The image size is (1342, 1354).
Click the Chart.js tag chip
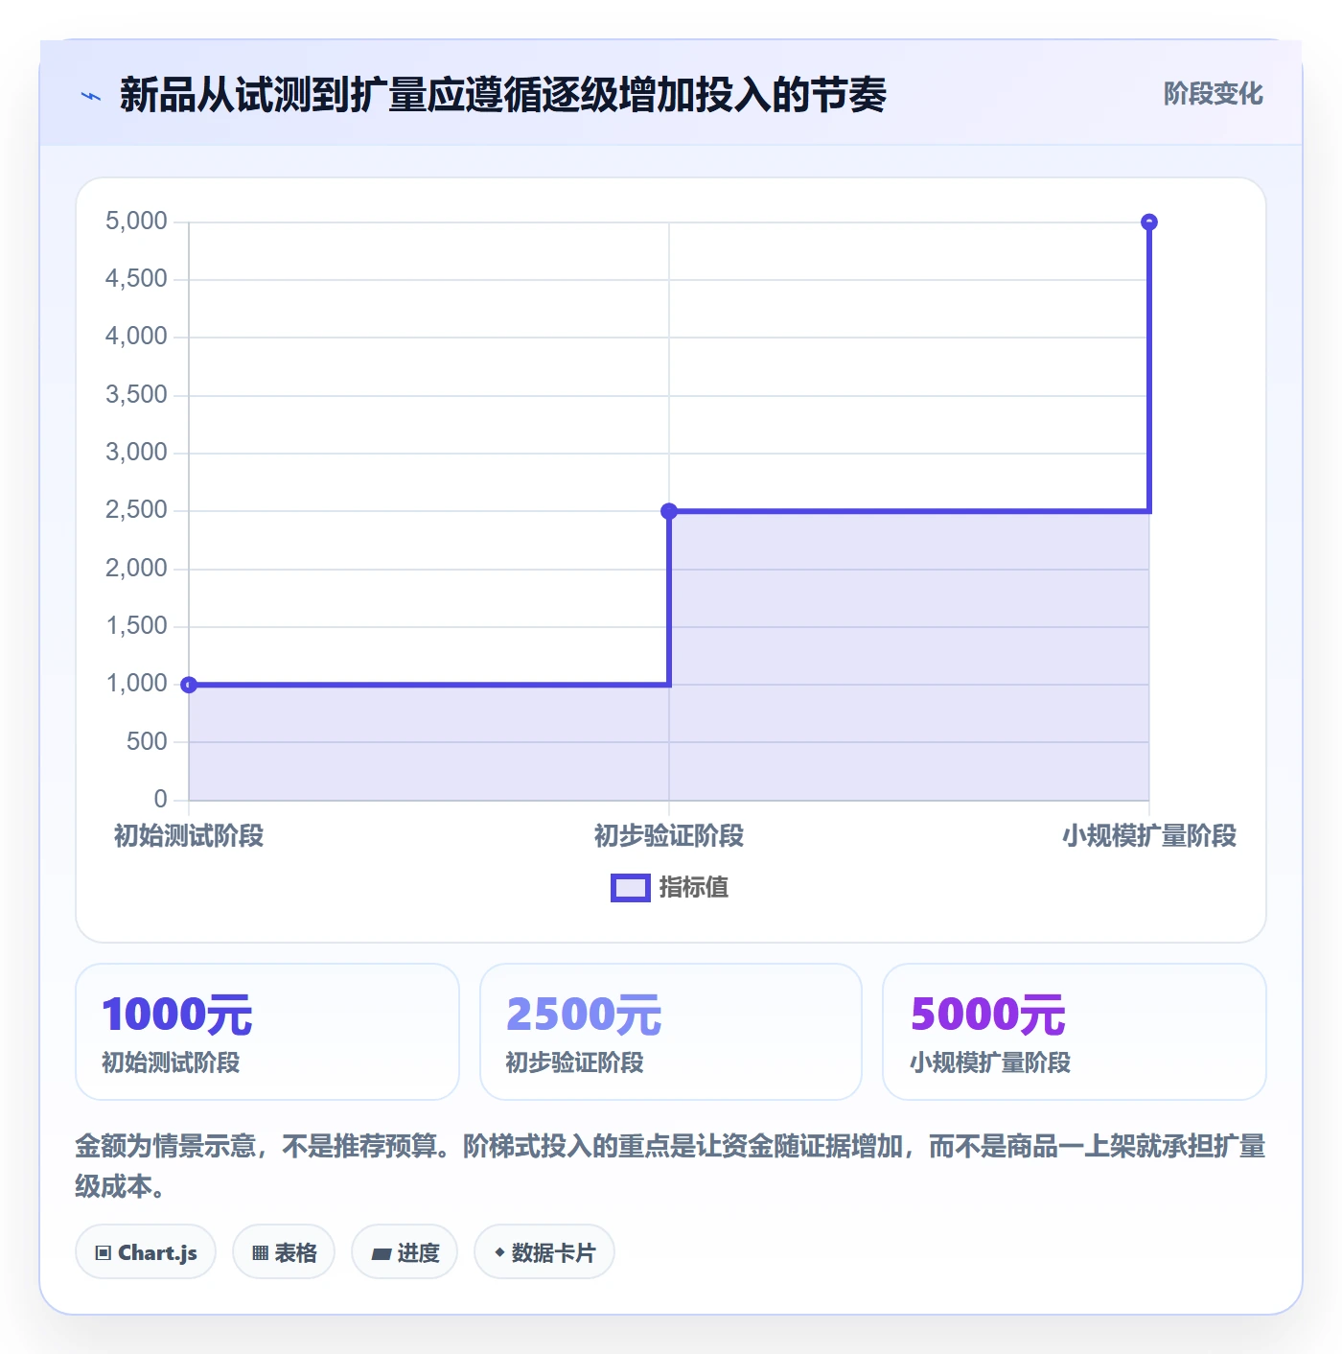146,1252
